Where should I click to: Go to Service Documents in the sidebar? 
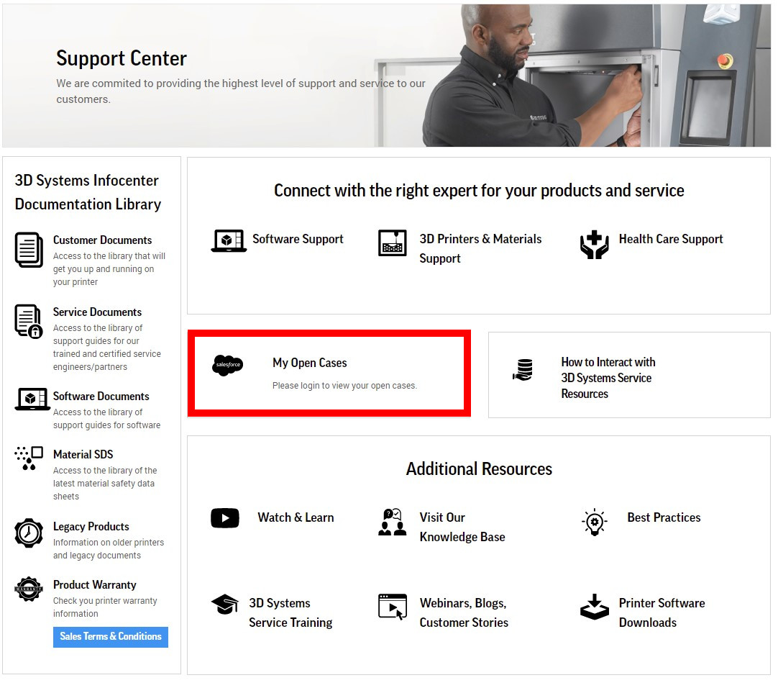pyautogui.click(x=97, y=312)
